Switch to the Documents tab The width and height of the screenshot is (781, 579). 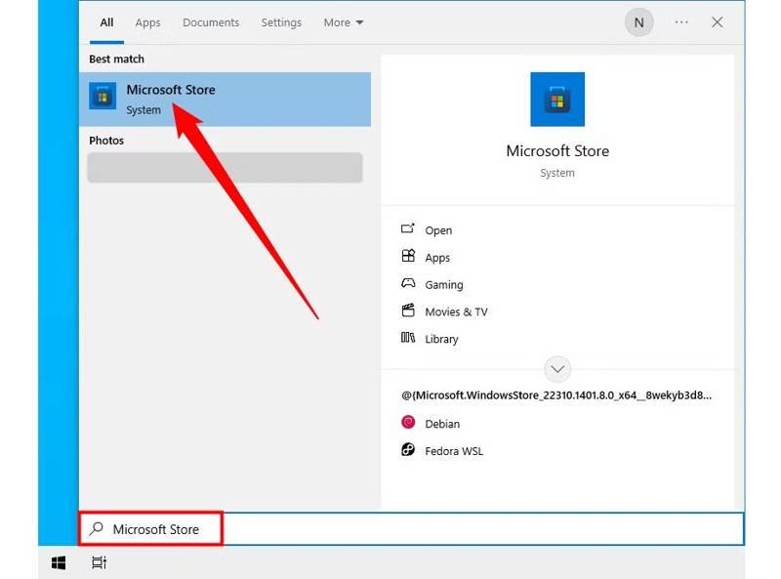pyautogui.click(x=211, y=22)
